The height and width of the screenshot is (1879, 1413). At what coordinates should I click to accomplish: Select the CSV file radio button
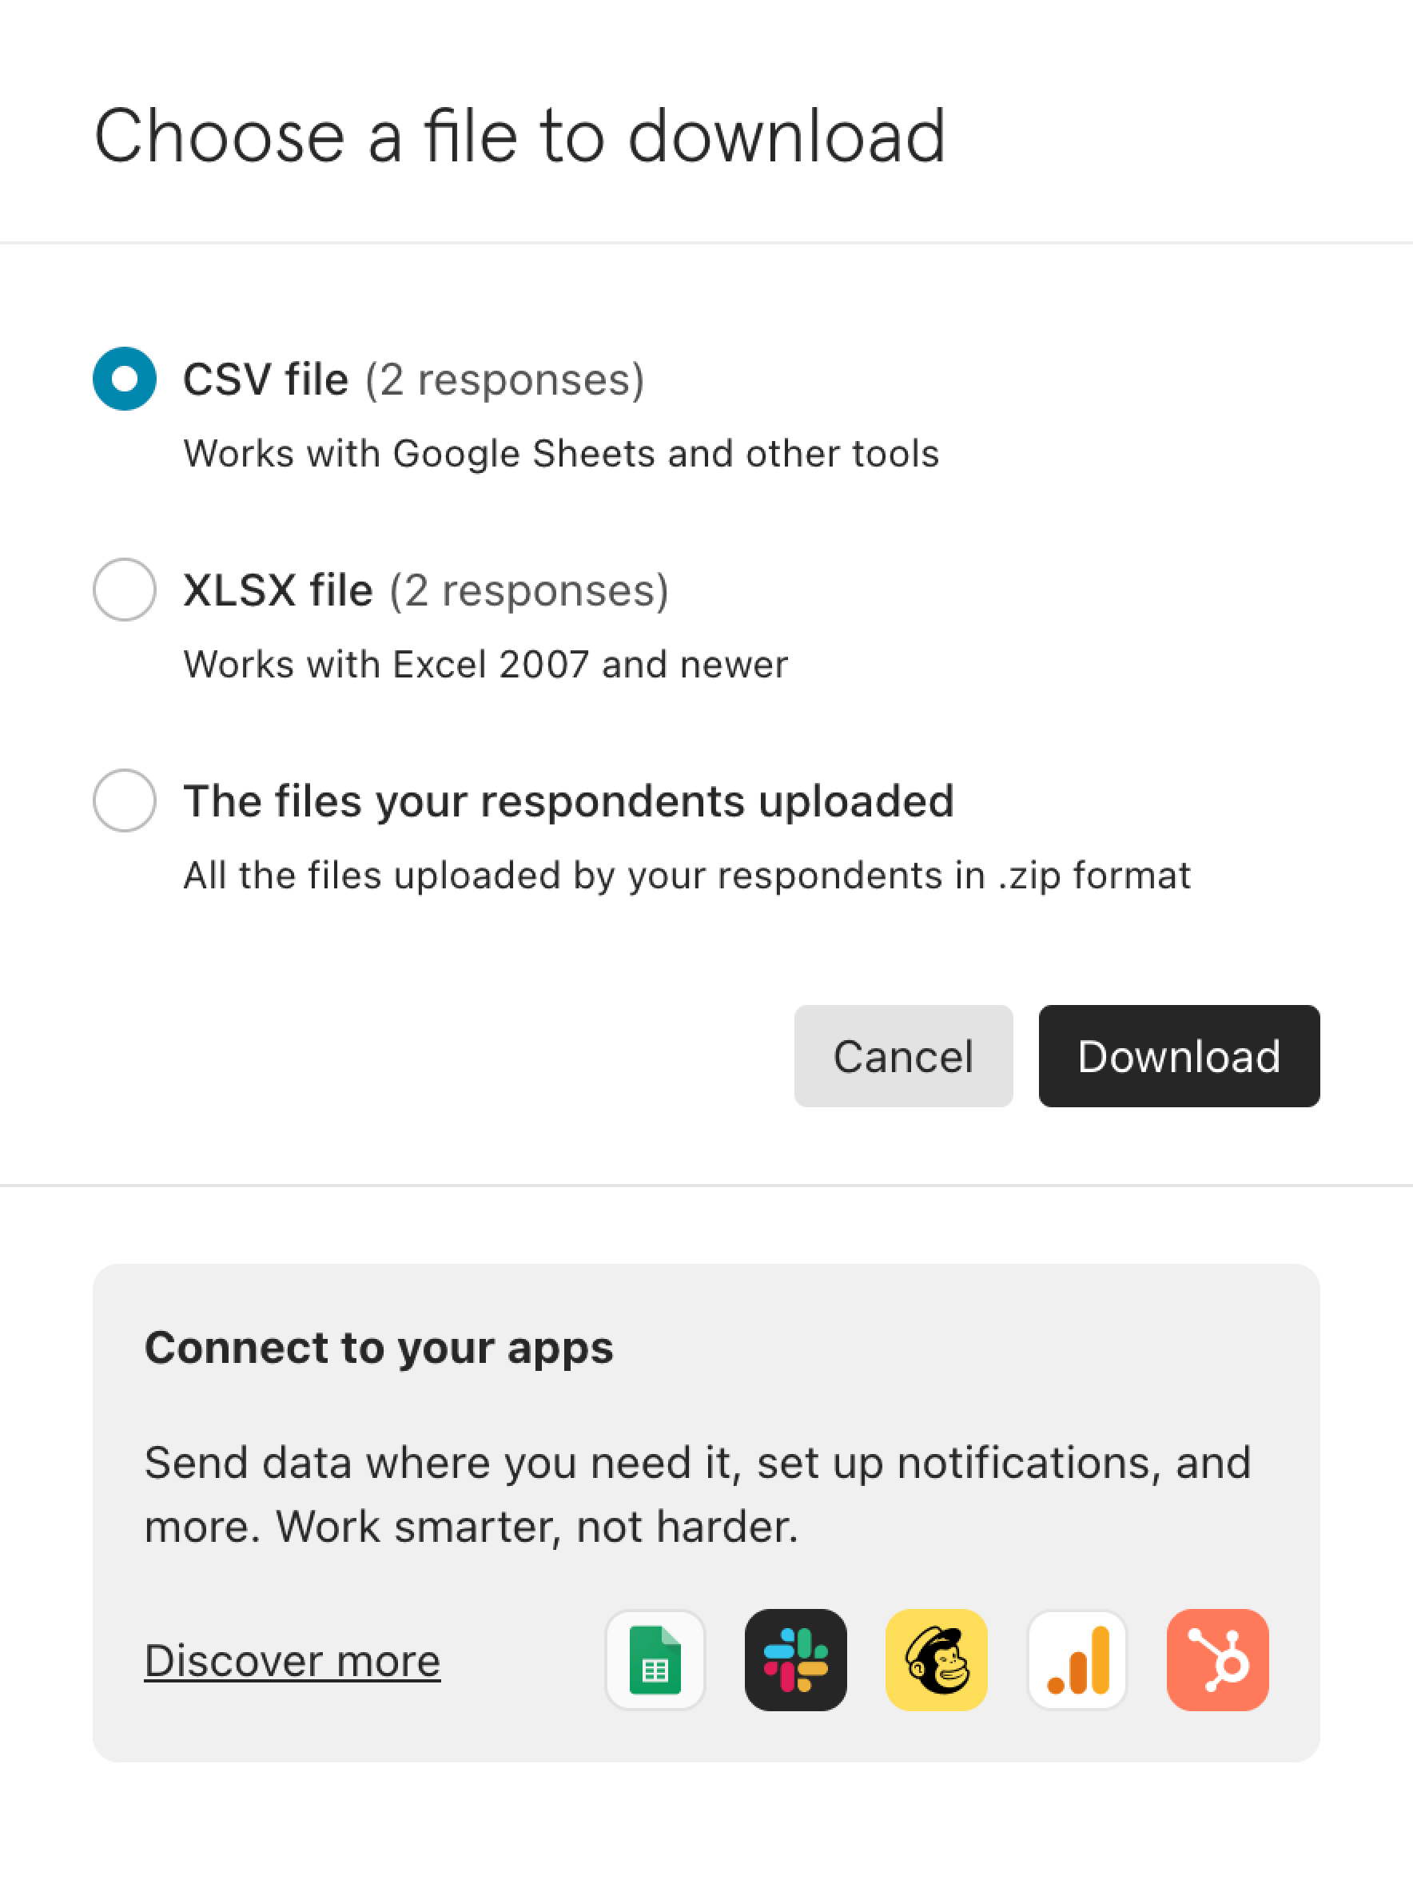tap(124, 379)
